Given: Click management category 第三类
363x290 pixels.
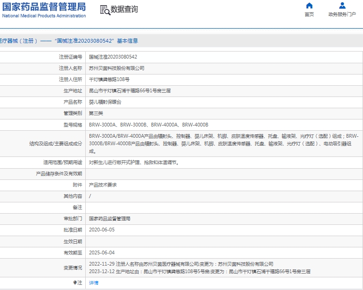Looking at the screenshot, I should (x=96, y=113).
